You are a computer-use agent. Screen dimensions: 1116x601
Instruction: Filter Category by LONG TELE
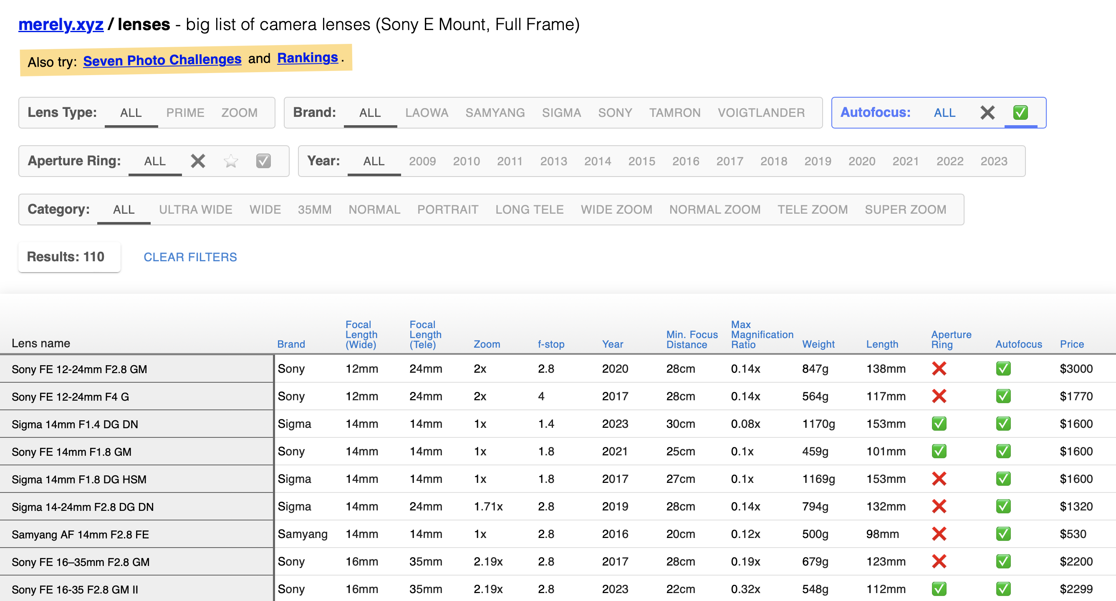(x=529, y=210)
